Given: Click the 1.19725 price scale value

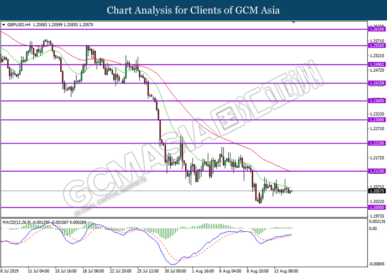Looking at the screenshot, I should pyautogui.click(x=377, y=216).
